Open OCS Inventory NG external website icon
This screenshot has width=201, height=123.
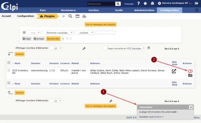(174, 71)
